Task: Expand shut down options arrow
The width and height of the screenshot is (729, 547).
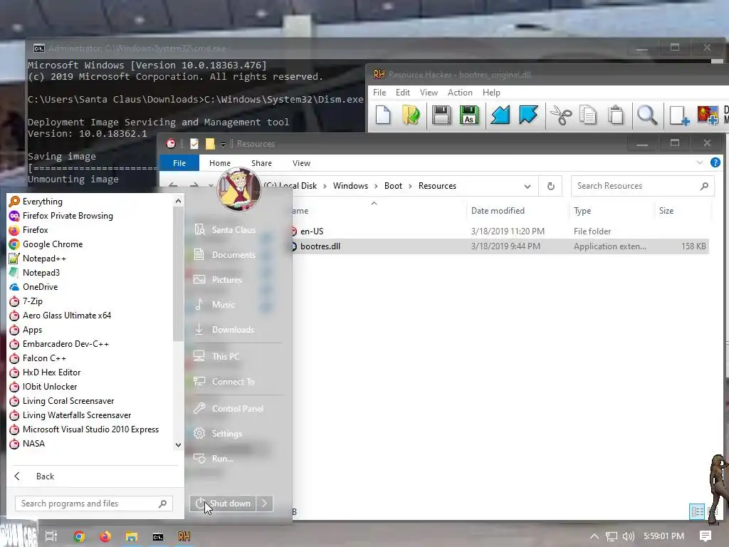Action: click(x=265, y=504)
